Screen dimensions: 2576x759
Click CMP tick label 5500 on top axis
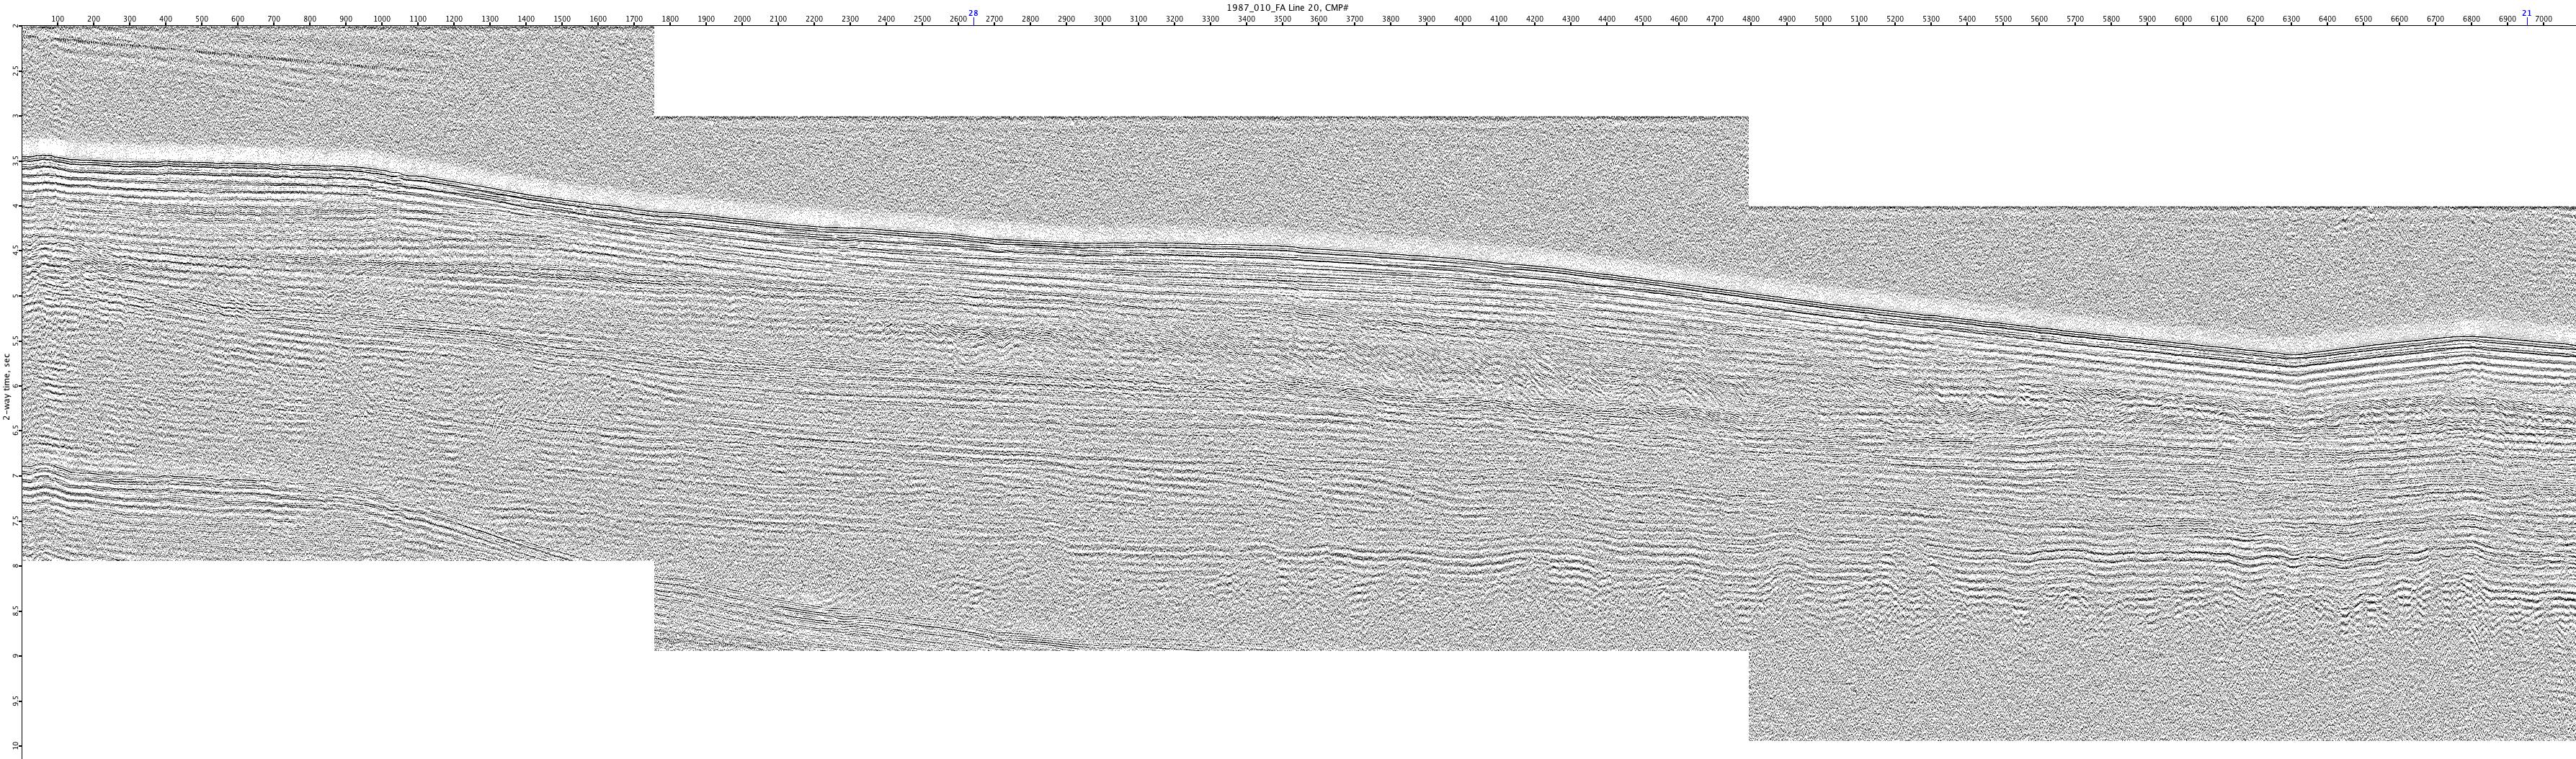[x=2003, y=20]
